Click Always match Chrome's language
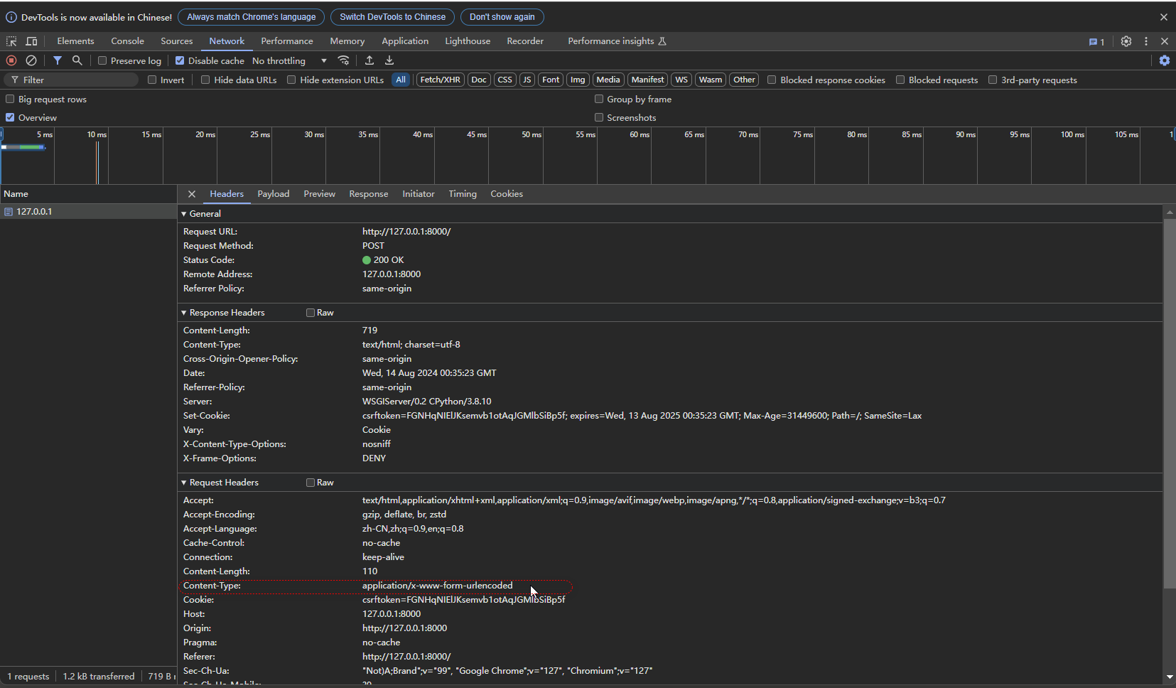The image size is (1176, 688). click(x=252, y=17)
